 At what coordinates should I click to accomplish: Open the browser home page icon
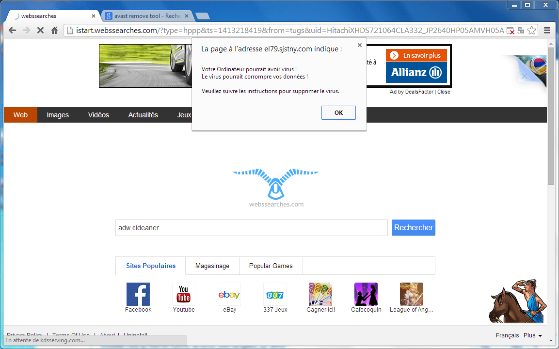(55, 31)
